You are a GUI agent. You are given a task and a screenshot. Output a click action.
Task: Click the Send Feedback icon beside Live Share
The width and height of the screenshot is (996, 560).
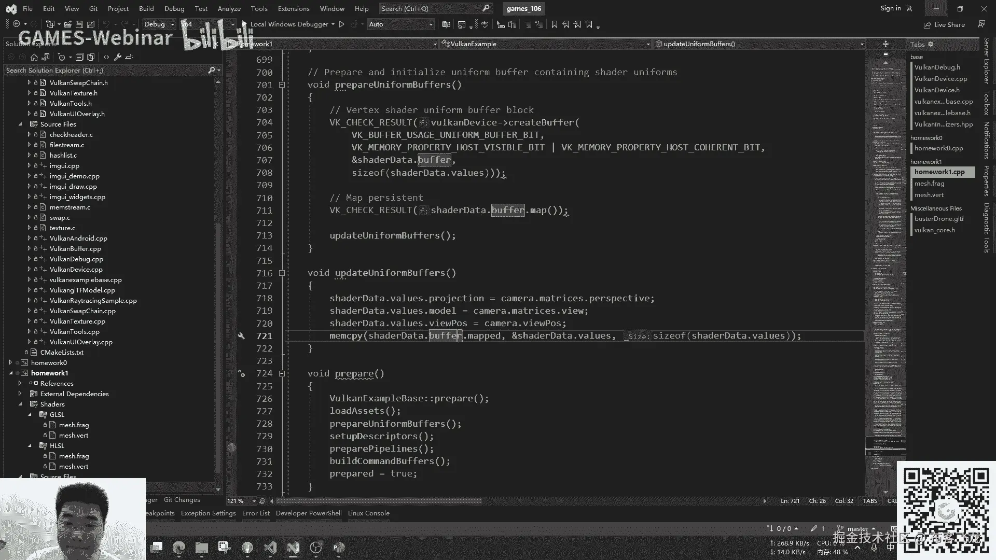pos(981,24)
